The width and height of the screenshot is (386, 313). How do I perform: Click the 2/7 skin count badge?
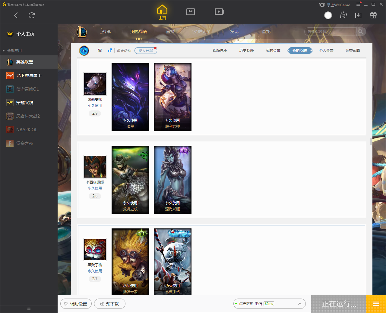click(95, 279)
